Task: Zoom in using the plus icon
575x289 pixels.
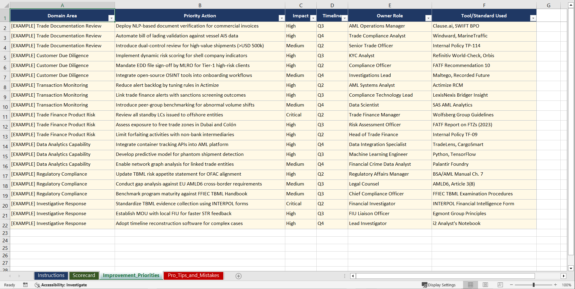Action: (555, 285)
